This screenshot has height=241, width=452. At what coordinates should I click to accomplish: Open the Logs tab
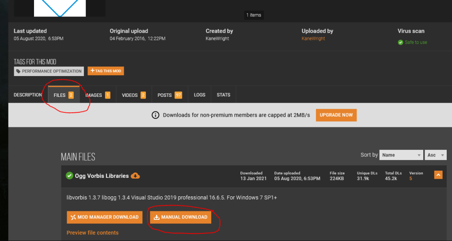(200, 95)
